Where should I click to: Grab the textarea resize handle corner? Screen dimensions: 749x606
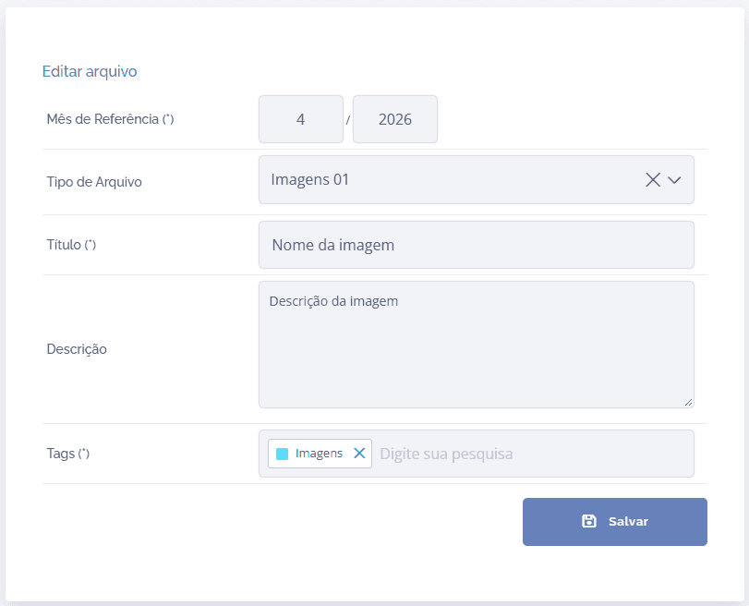point(688,403)
